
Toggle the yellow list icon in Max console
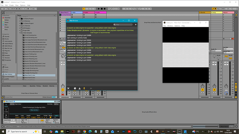84,88
